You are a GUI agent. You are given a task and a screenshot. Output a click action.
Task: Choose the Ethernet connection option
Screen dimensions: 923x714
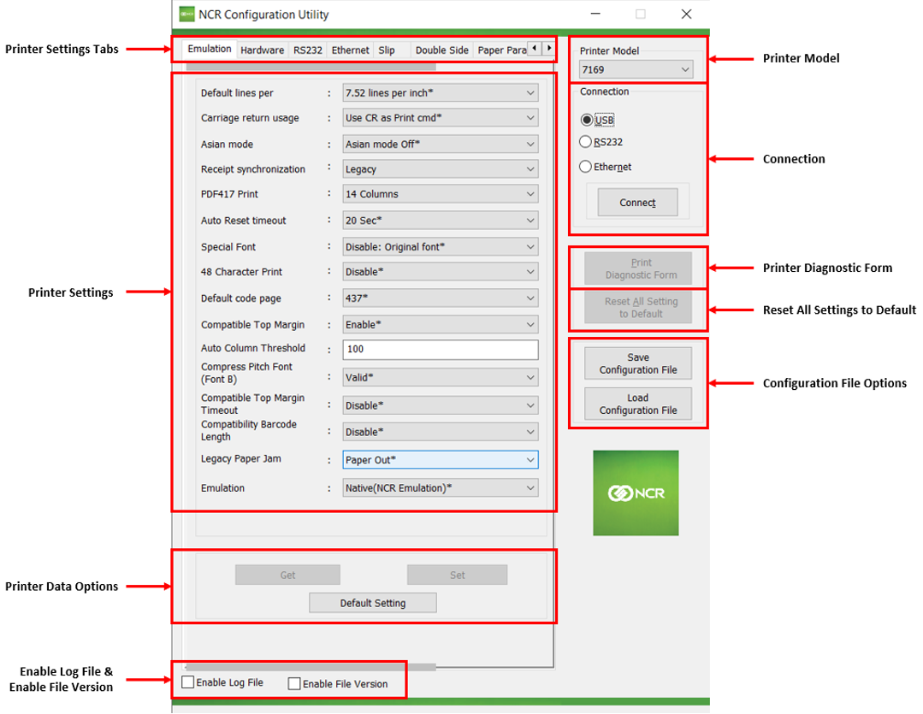tap(586, 167)
